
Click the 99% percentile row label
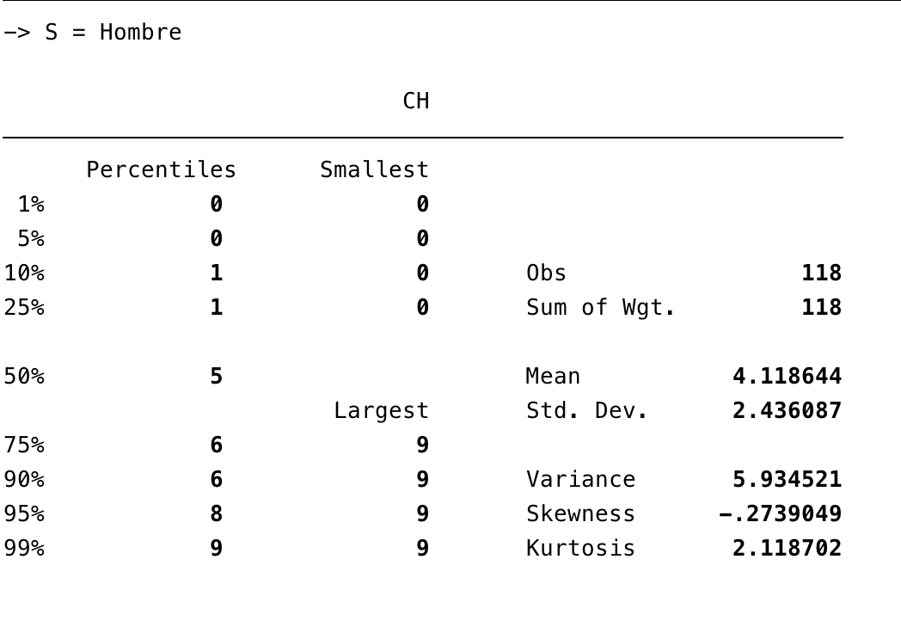(24, 549)
